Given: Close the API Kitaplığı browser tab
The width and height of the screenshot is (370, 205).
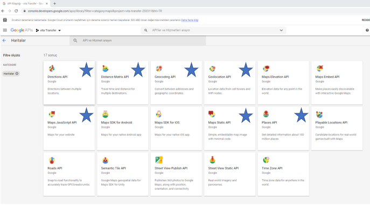Looking at the screenshot, I should [x=47, y=4].
